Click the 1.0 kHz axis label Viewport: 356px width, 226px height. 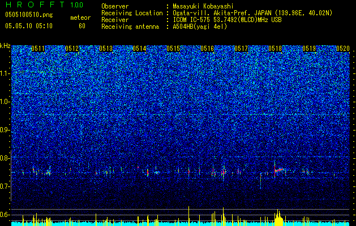[5, 102]
